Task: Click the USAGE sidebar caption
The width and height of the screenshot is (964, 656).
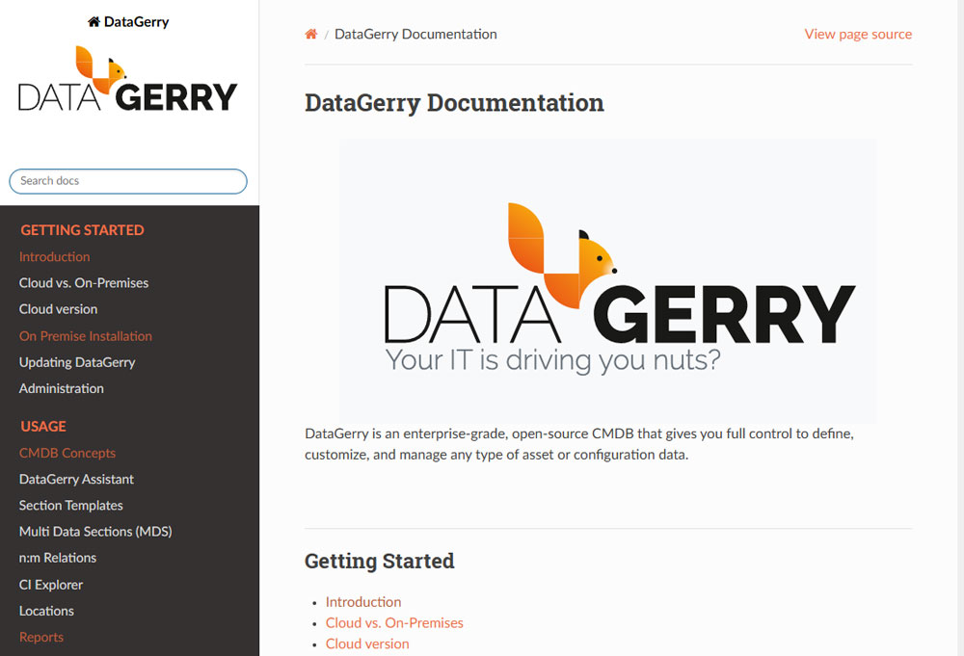Action: (x=43, y=427)
